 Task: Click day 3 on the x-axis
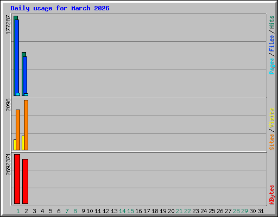(34, 211)
